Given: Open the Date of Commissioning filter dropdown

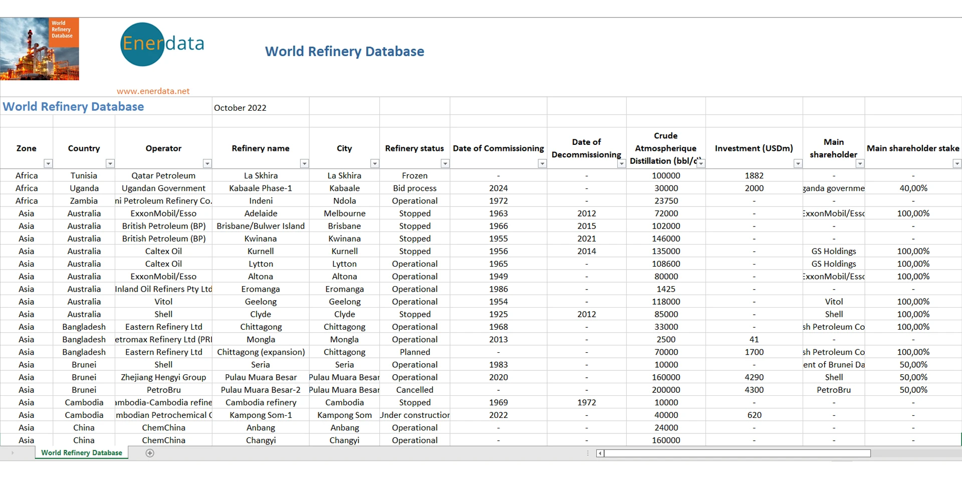Looking at the screenshot, I should 542,163.
